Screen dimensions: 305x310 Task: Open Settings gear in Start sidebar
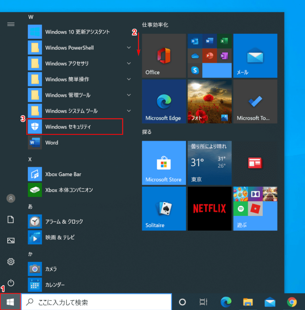tap(11, 262)
